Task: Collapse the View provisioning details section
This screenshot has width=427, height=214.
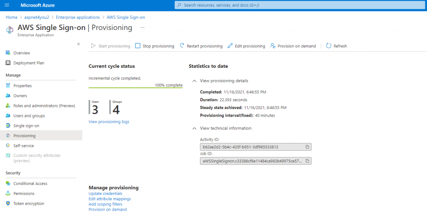Action: click(194, 81)
